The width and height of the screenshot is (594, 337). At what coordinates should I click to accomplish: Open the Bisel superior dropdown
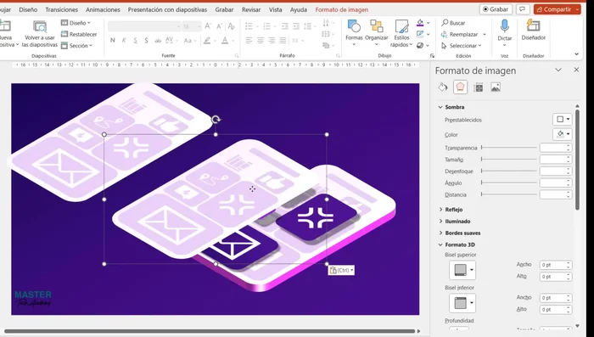coord(462,270)
